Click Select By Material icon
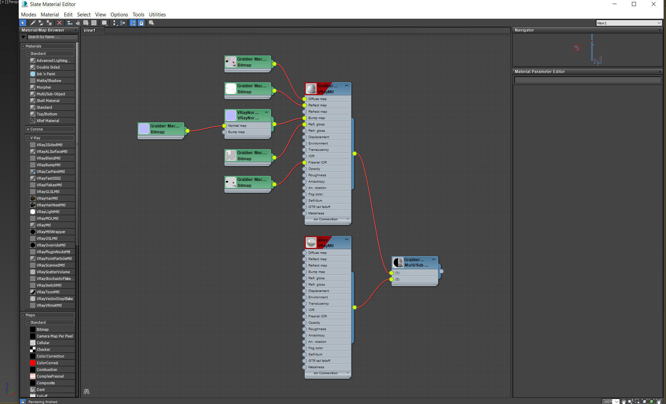666x404 pixels. pos(151,23)
